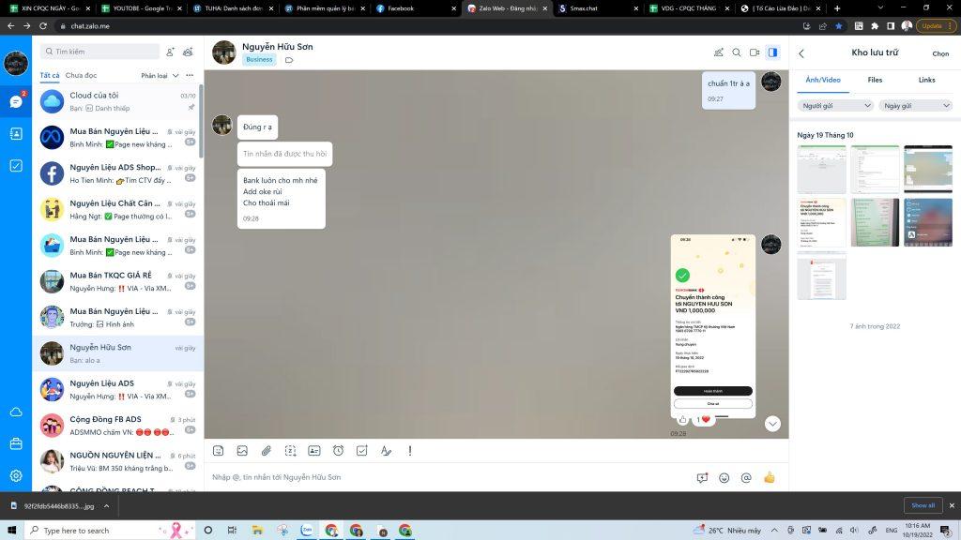Send a business card via contact card icon
Screen dimensions: 961x540
click(313, 451)
